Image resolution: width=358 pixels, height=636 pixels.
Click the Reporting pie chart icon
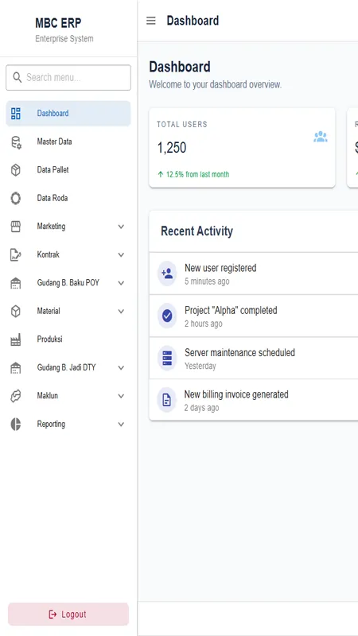click(x=15, y=425)
